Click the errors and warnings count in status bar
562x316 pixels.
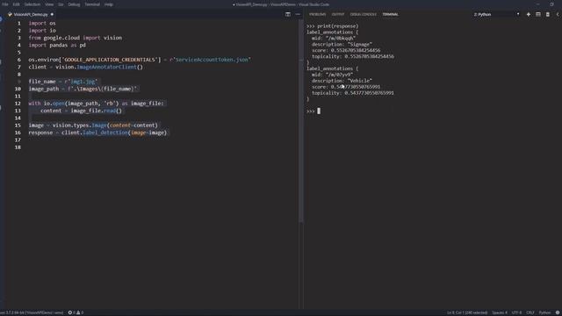click(x=76, y=312)
